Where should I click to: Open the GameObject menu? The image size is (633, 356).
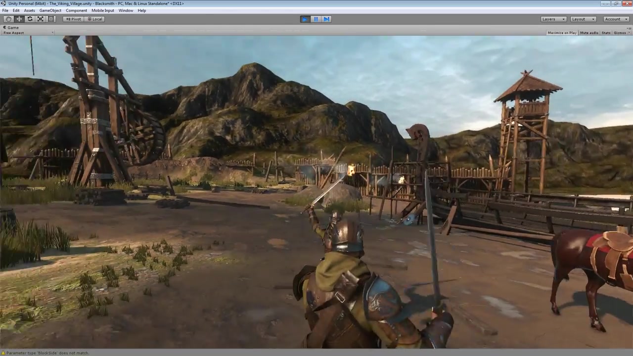click(x=50, y=10)
